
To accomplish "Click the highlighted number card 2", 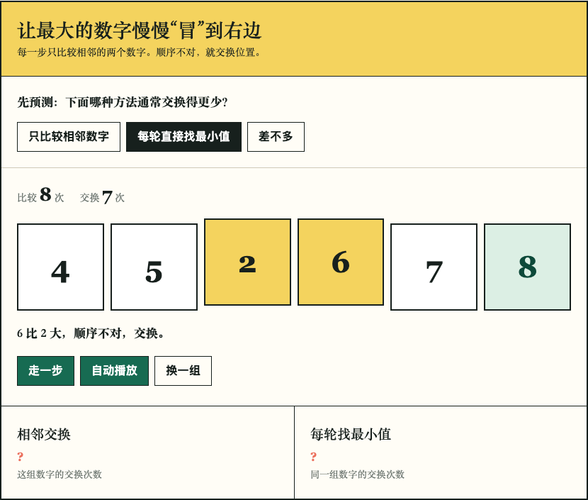I will coord(247,262).
